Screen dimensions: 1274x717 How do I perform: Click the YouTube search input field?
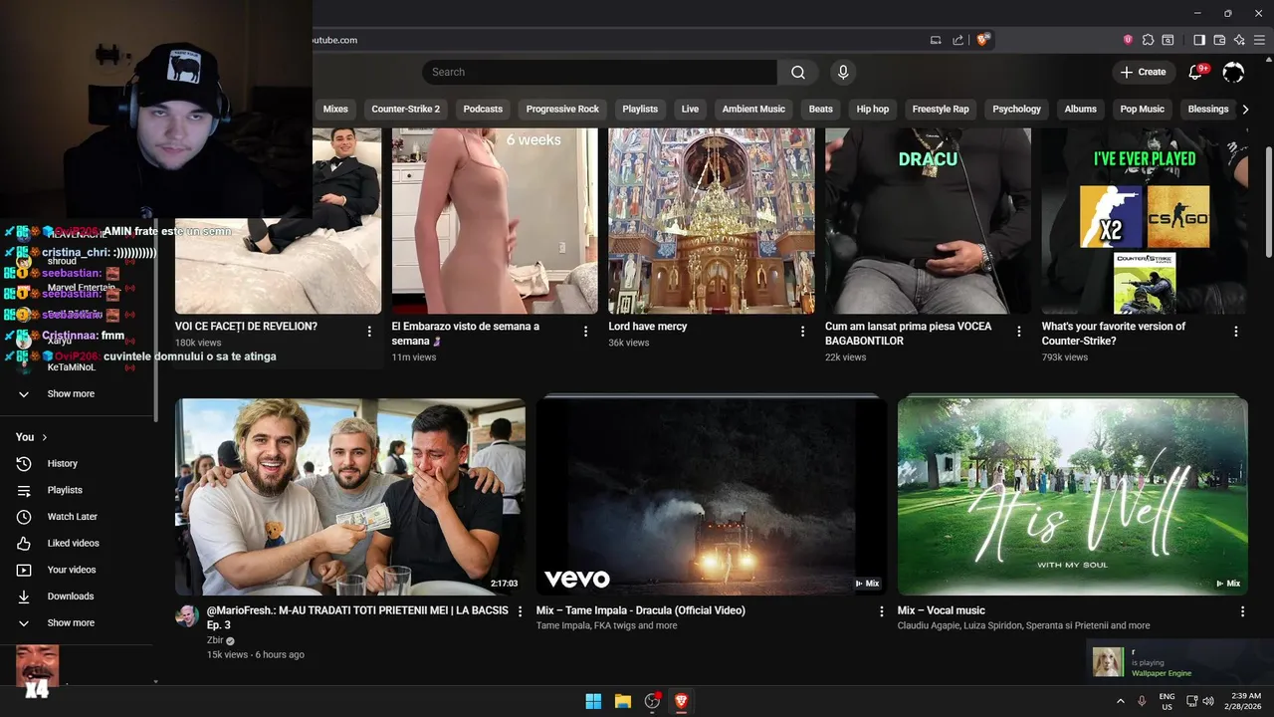pyautogui.click(x=599, y=72)
